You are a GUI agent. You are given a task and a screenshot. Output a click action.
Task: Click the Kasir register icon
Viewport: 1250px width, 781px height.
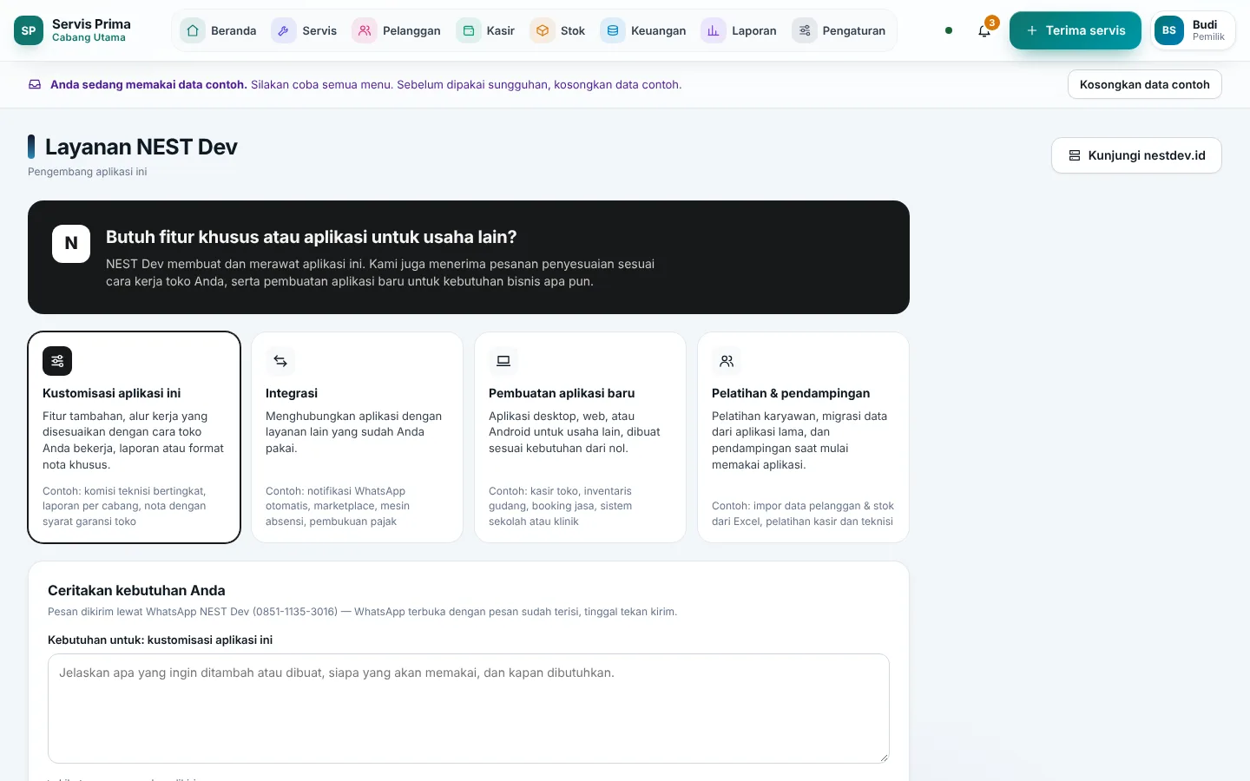tap(469, 30)
